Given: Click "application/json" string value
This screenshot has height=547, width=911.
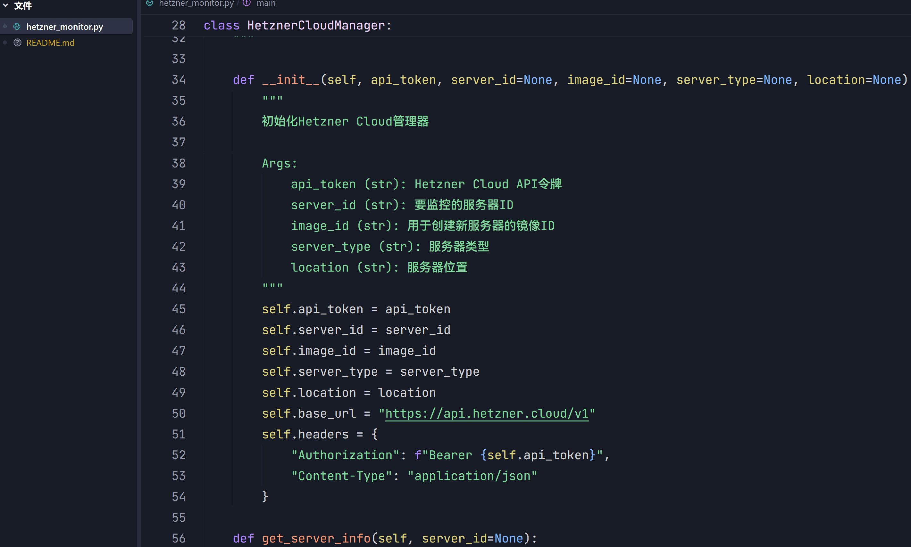Looking at the screenshot, I should coord(472,476).
